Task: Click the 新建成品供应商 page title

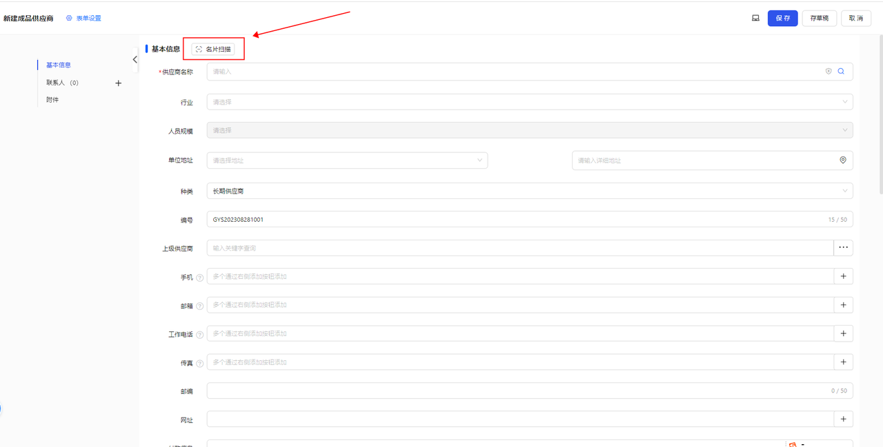Action: tap(28, 18)
